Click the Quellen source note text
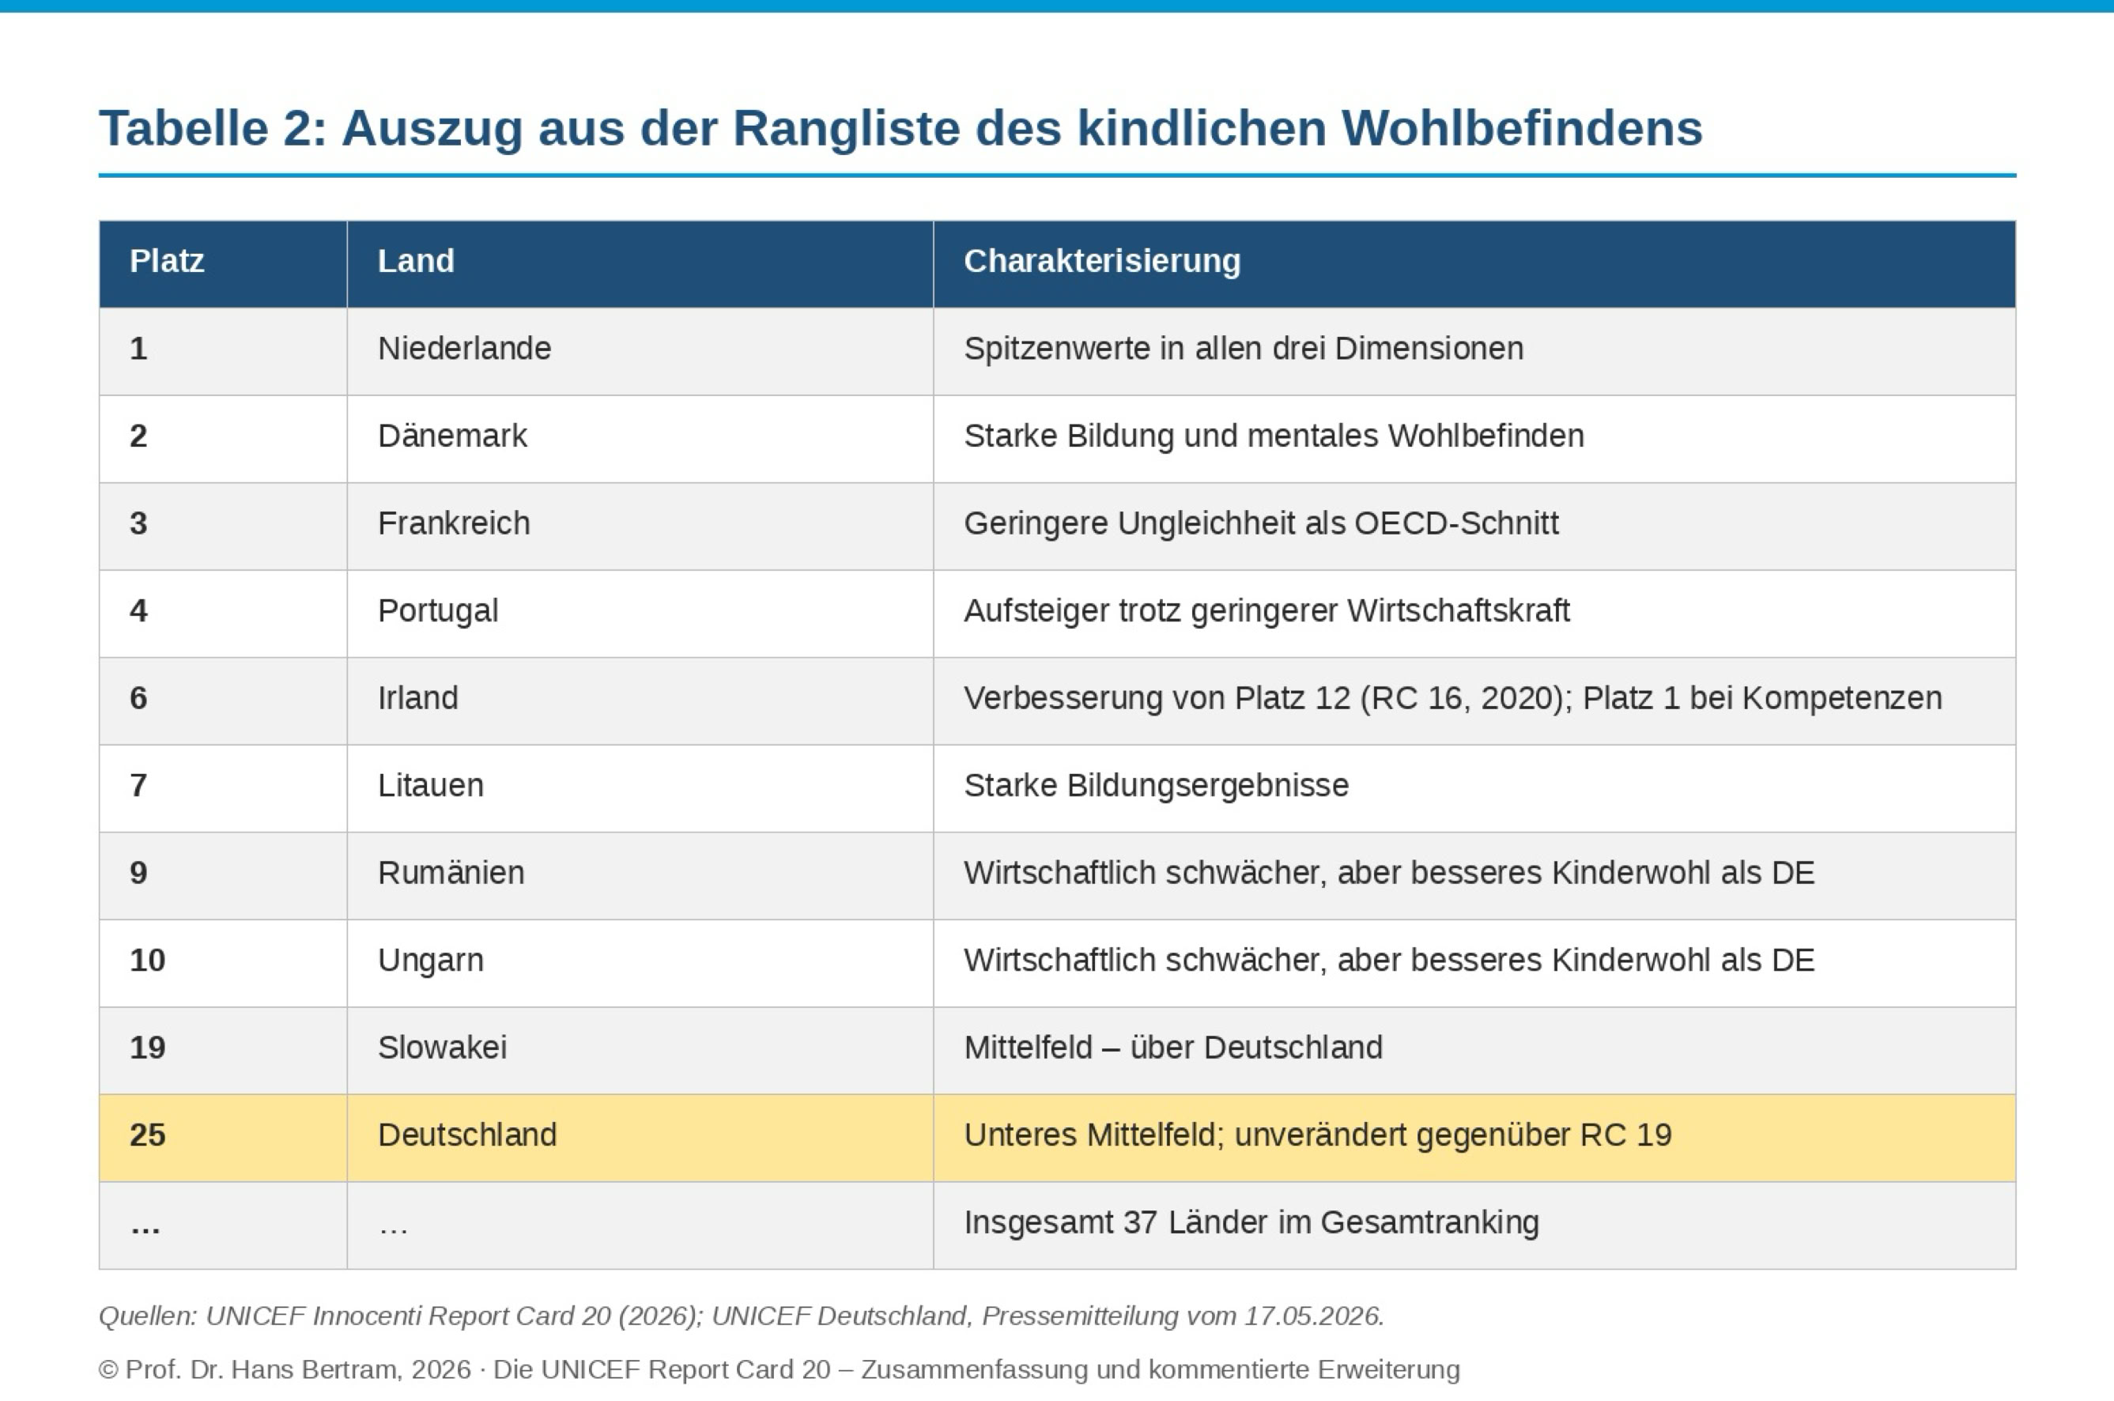Viewport: 2114px width, 1401px height. coord(742,1316)
